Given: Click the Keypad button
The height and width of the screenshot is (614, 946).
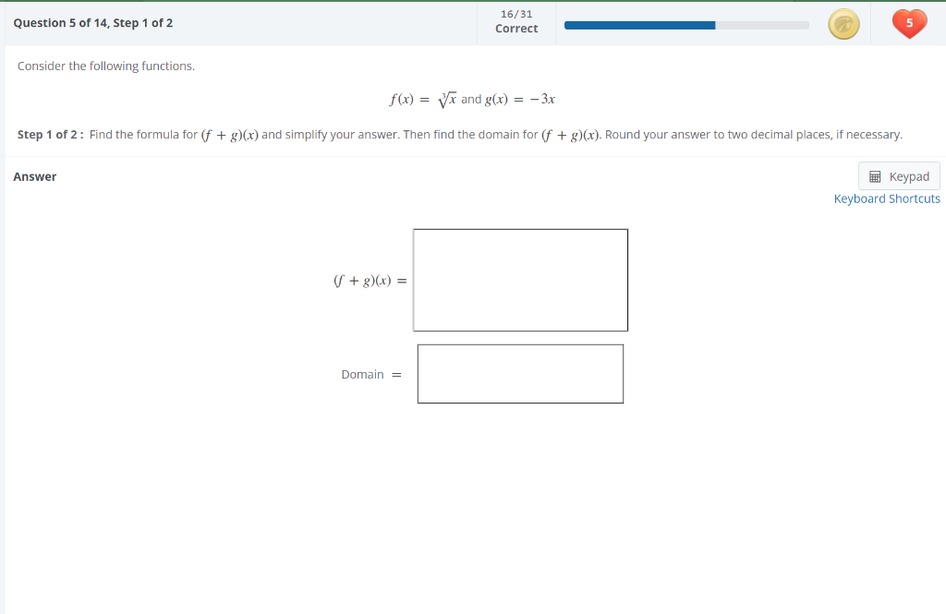Looking at the screenshot, I should pyautogui.click(x=898, y=175).
